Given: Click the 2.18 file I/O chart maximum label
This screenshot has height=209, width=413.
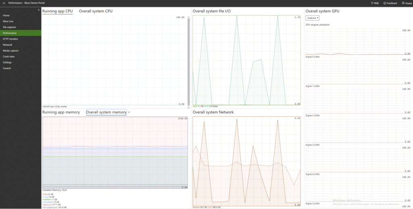Looking at the screenshot, I should click(297, 17).
